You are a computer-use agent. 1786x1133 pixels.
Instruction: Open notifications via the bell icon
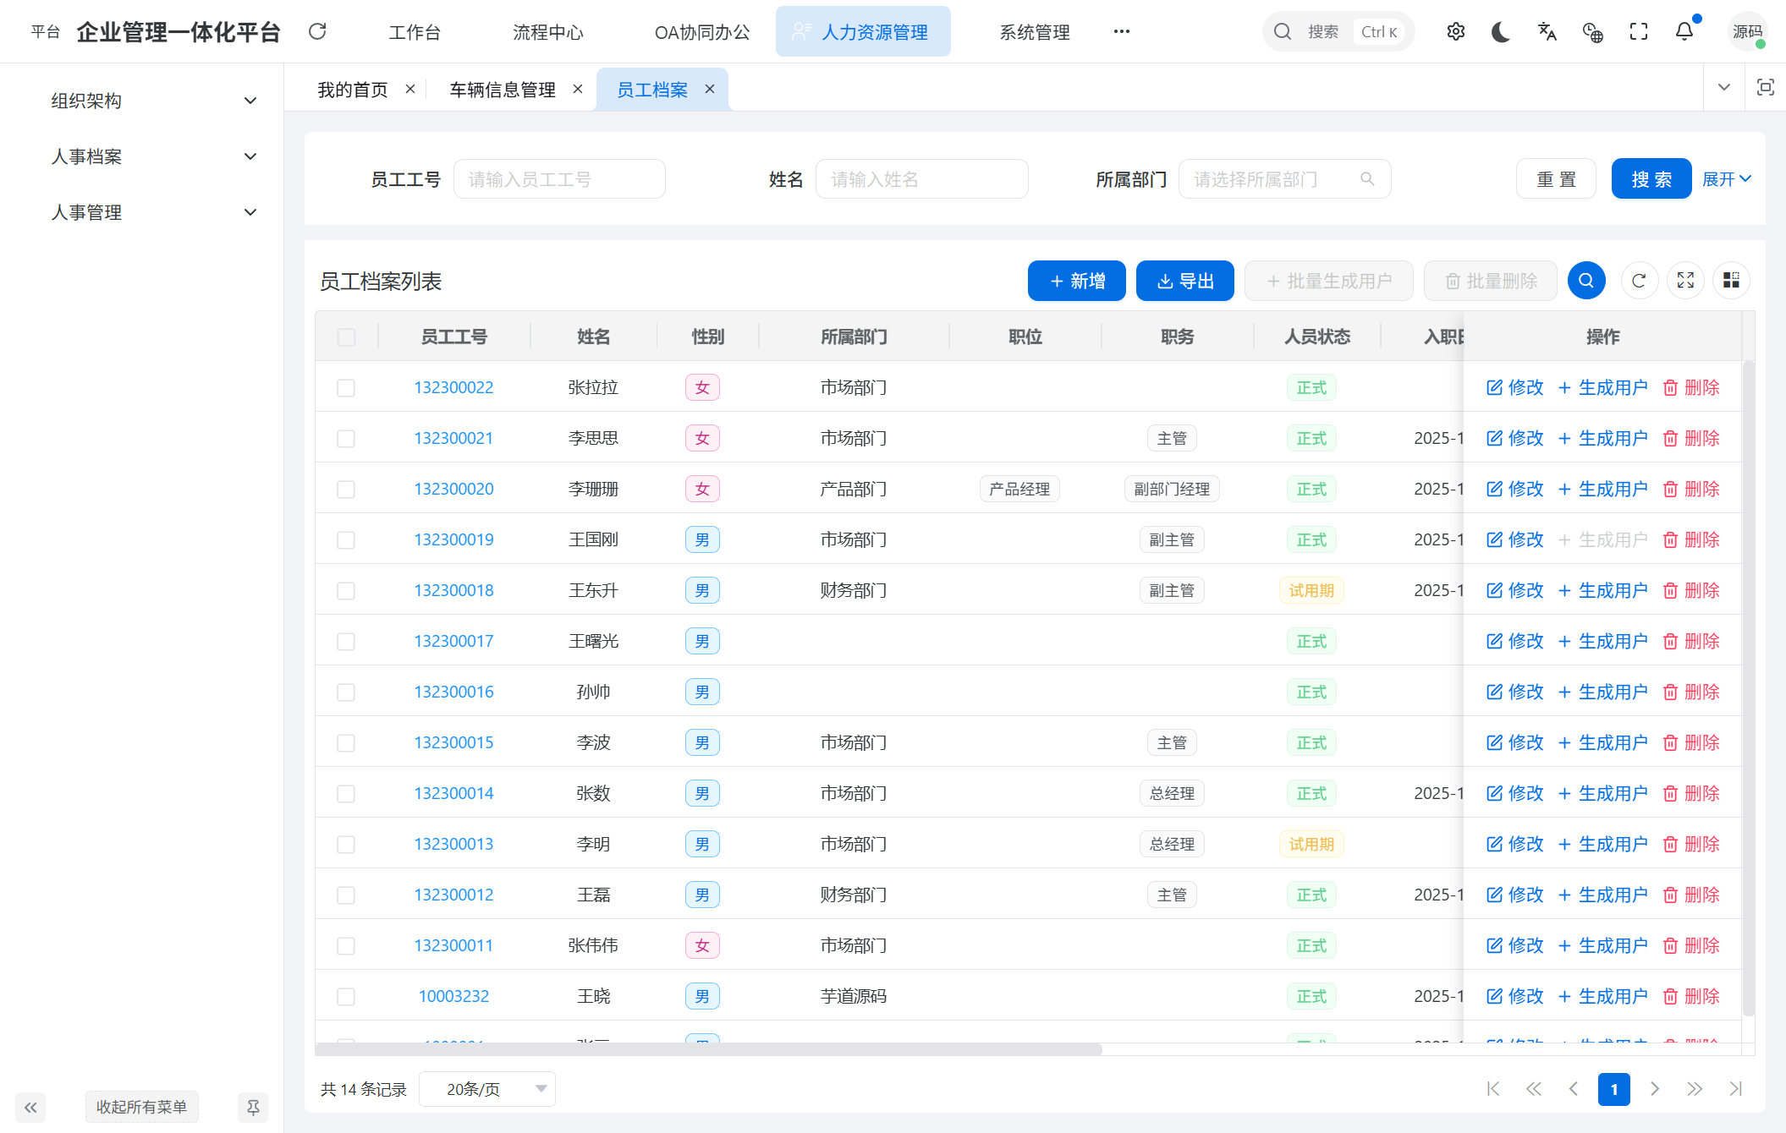(1684, 31)
